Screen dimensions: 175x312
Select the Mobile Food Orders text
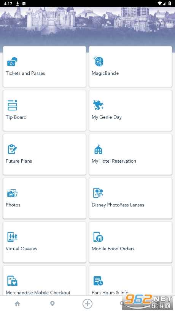point(113,248)
